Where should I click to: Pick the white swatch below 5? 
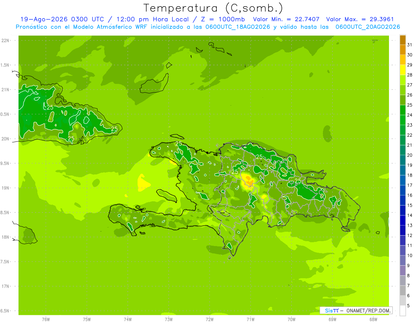(403, 311)
